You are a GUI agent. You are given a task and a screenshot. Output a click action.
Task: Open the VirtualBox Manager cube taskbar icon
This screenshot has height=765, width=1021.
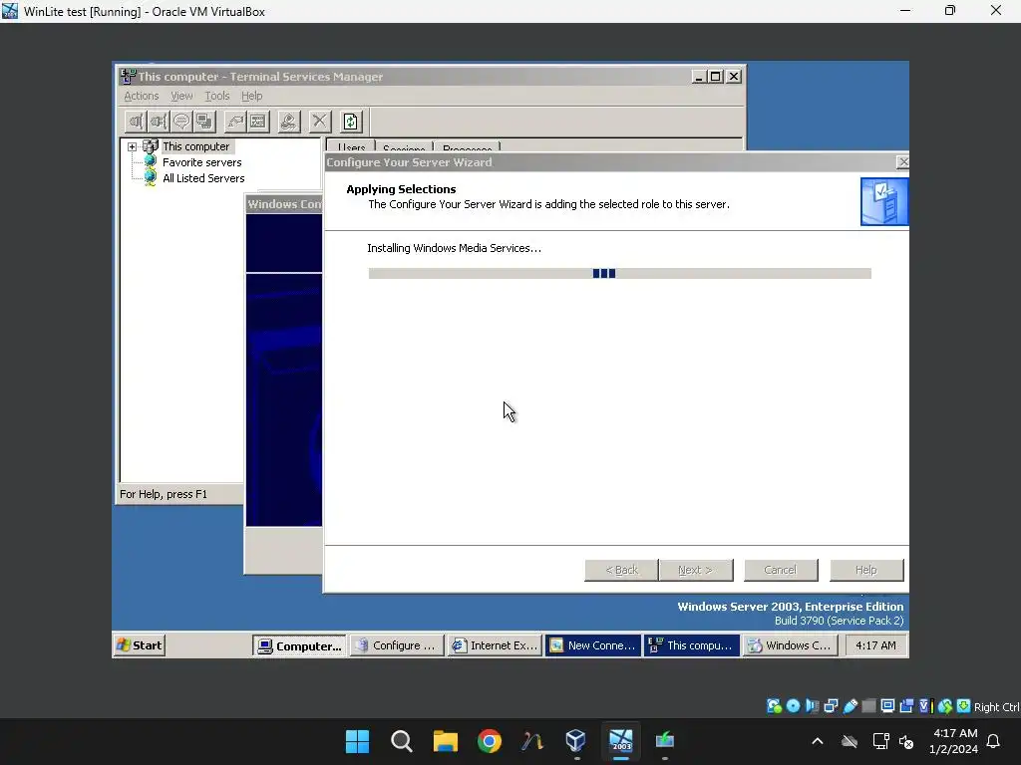pyautogui.click(x=576, y=741)
